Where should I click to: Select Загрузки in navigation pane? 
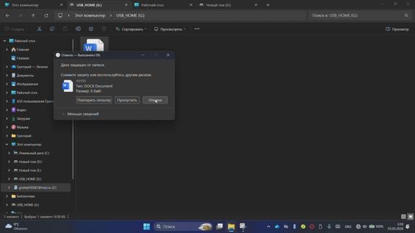[x=23, y=118]
